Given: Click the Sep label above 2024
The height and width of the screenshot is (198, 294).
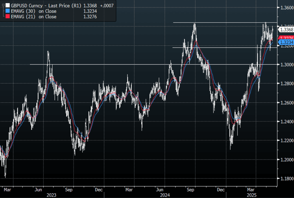Looking at the screenshot, I should pyautogui.click(x=191, y=189).
